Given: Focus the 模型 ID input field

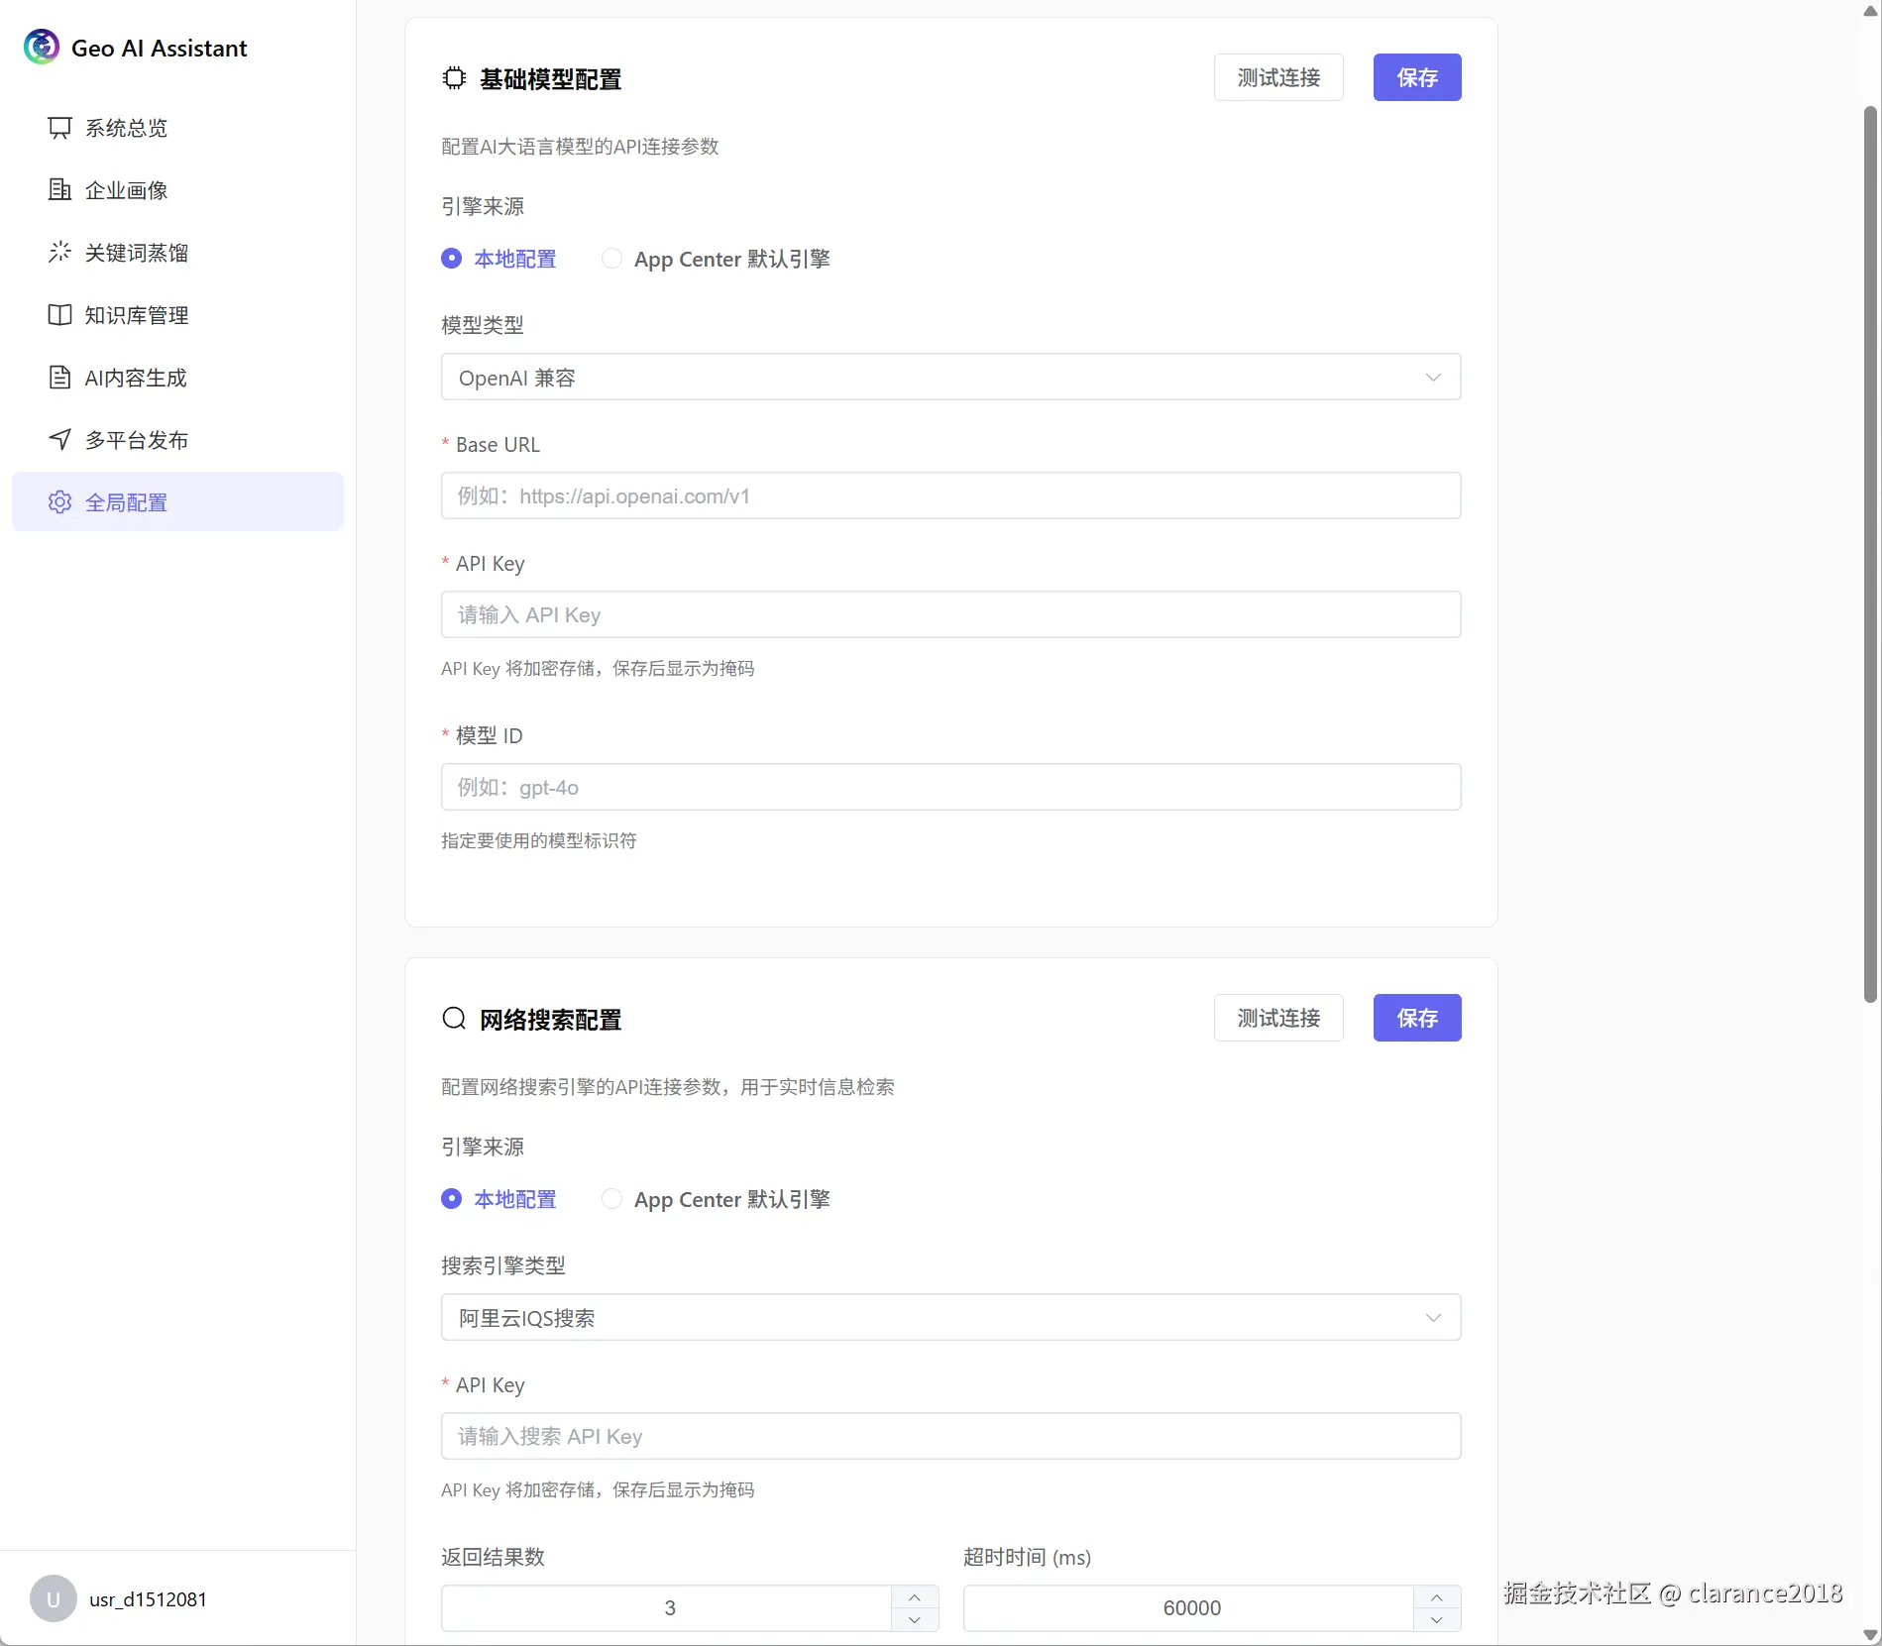Looking at the screenshot, I should click(x=951, y=787).
